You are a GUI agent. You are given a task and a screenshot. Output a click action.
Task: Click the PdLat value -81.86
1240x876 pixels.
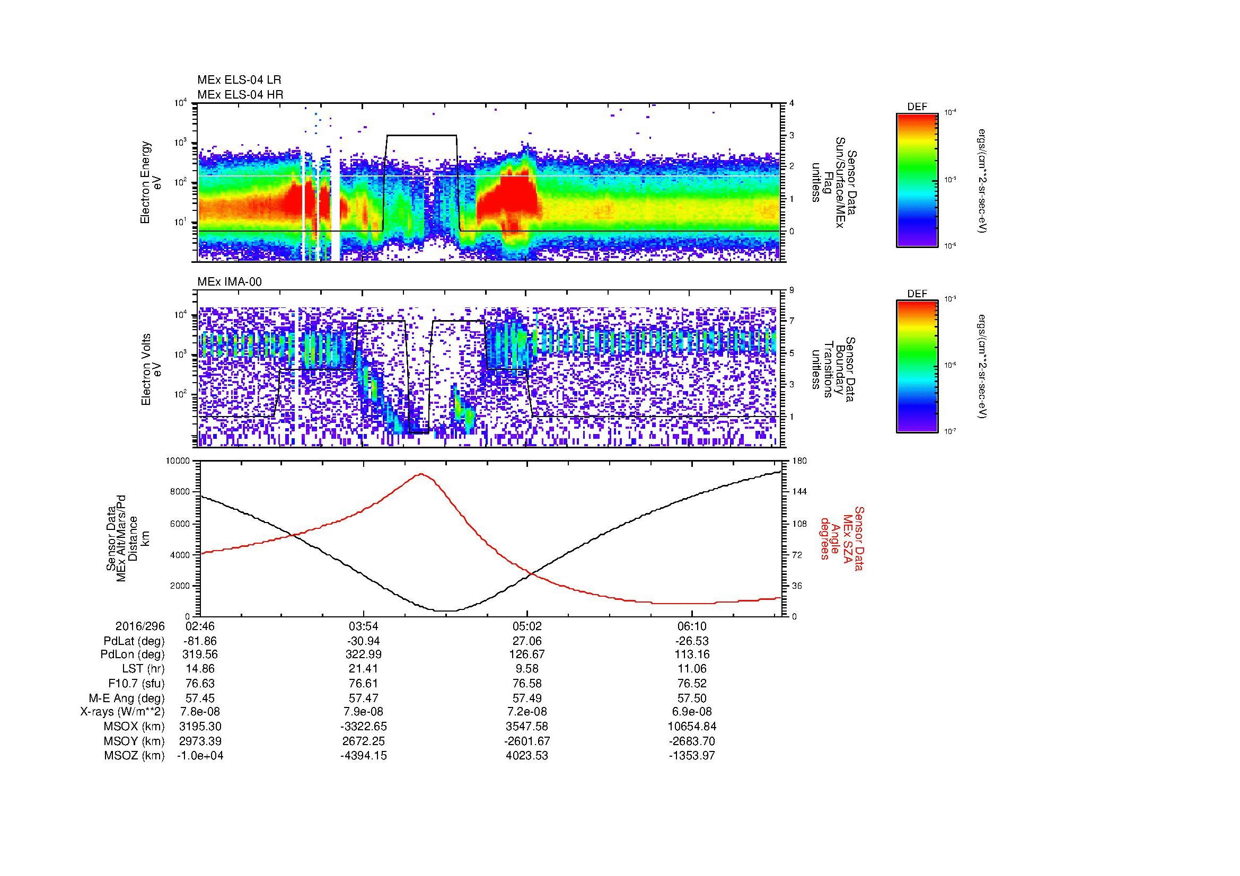200,641
